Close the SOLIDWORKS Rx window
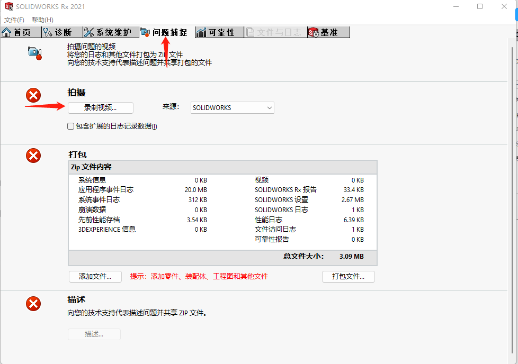Screen dimensions: 518x364 pos(504,6)
